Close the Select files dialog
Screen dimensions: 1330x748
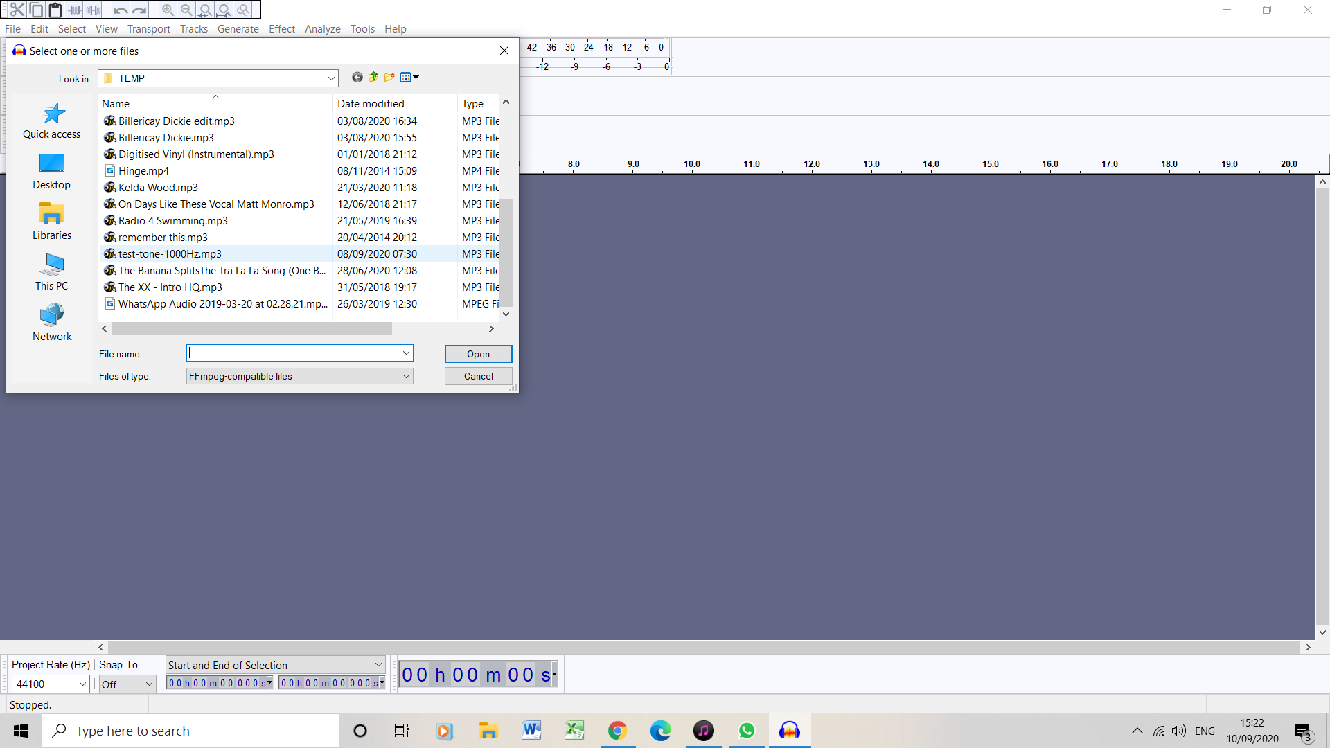tap(504, 51)
